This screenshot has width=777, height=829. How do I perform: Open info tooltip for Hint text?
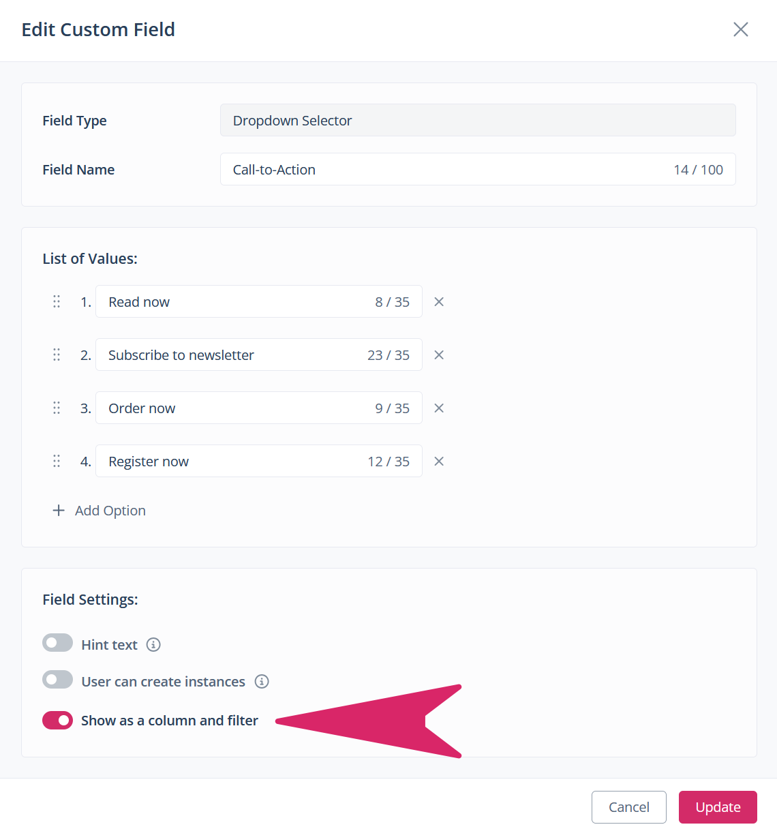pyautogui.click(x=153, y=645)
